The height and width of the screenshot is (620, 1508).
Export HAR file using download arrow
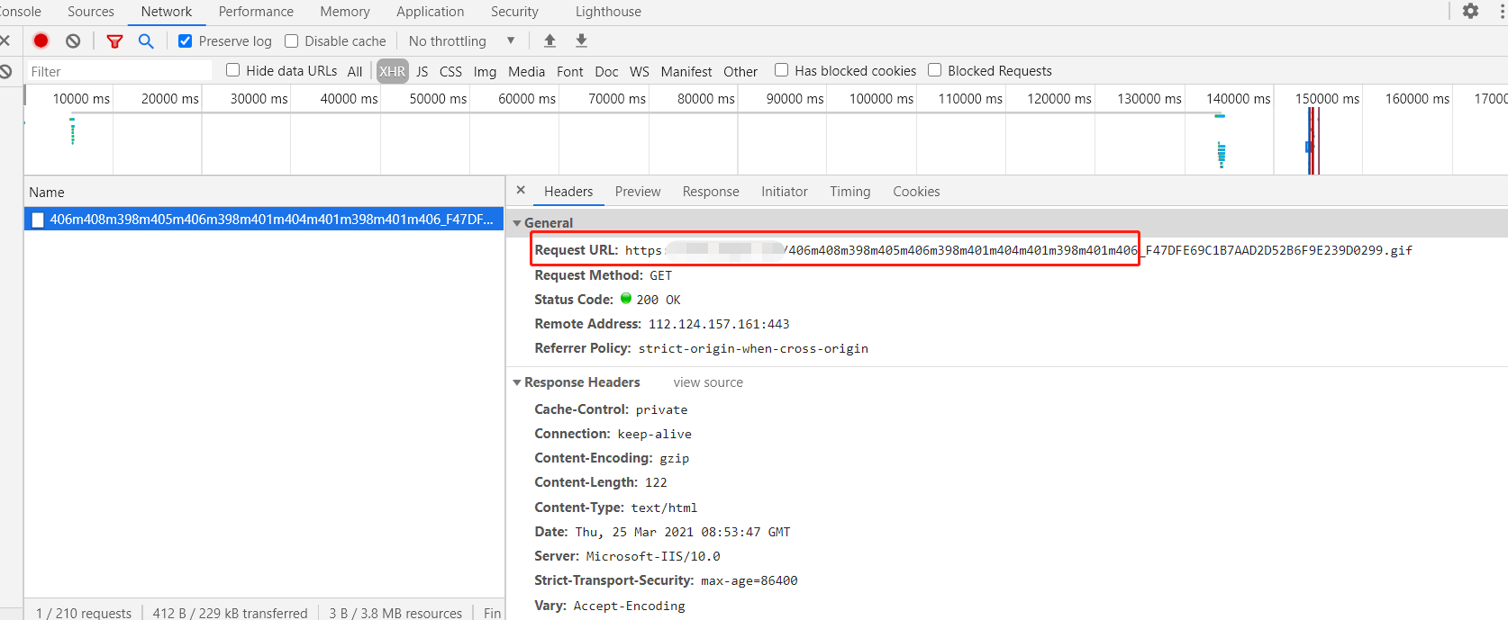[581, 40]
